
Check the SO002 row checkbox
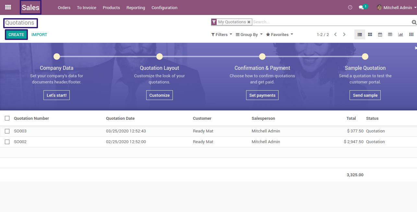pos(7,142)
